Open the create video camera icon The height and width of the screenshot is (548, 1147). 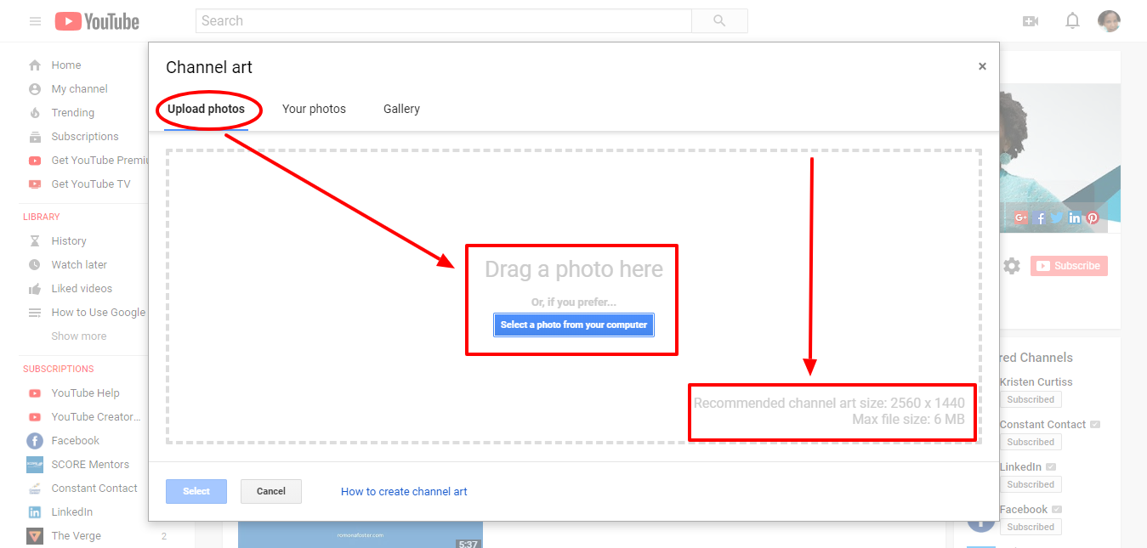coord(1031,21)
